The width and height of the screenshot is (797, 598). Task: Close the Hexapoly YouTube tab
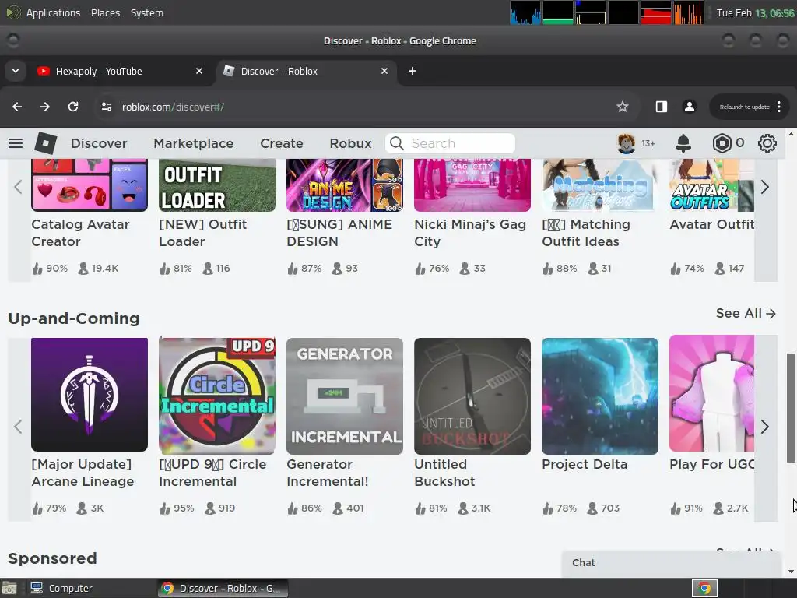pos(199,71)
